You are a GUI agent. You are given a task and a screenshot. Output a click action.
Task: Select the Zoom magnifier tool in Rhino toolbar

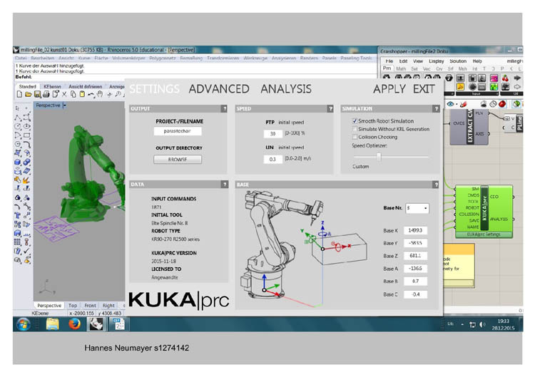point(118,94)
